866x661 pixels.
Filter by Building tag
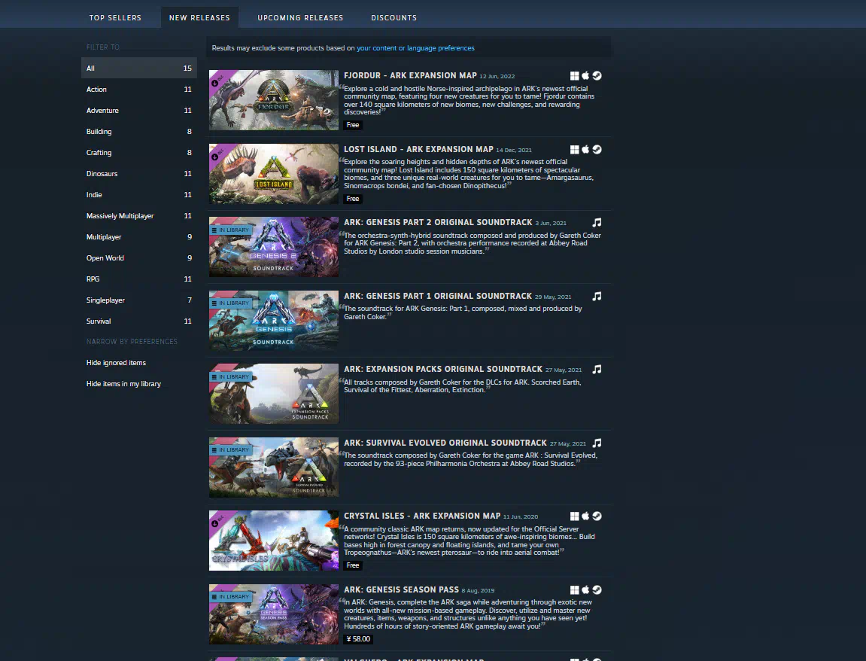(139, 131)
